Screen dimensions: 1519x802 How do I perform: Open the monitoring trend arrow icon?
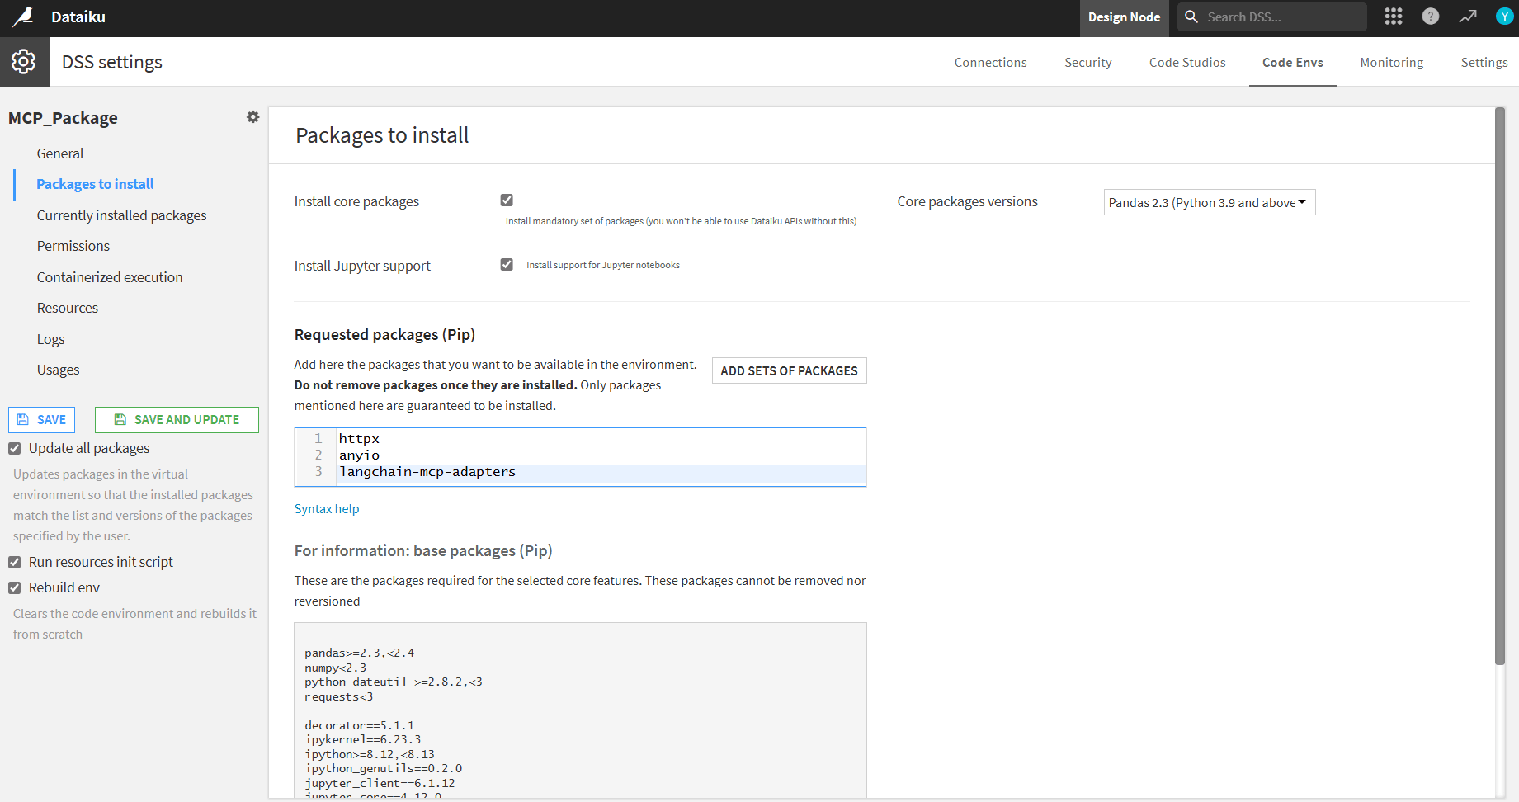click(x=1467, y=17)
